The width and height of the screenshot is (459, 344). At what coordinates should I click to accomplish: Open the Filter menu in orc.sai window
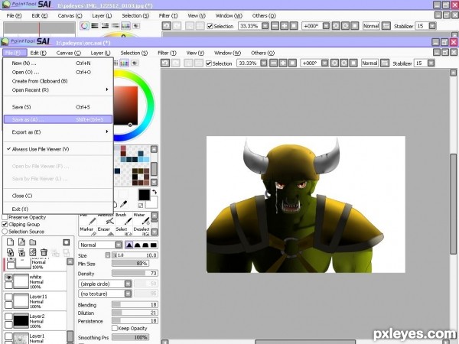point(167,53)
